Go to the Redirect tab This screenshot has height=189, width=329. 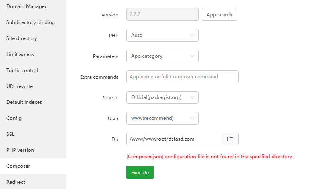click(x=16, y=182)
